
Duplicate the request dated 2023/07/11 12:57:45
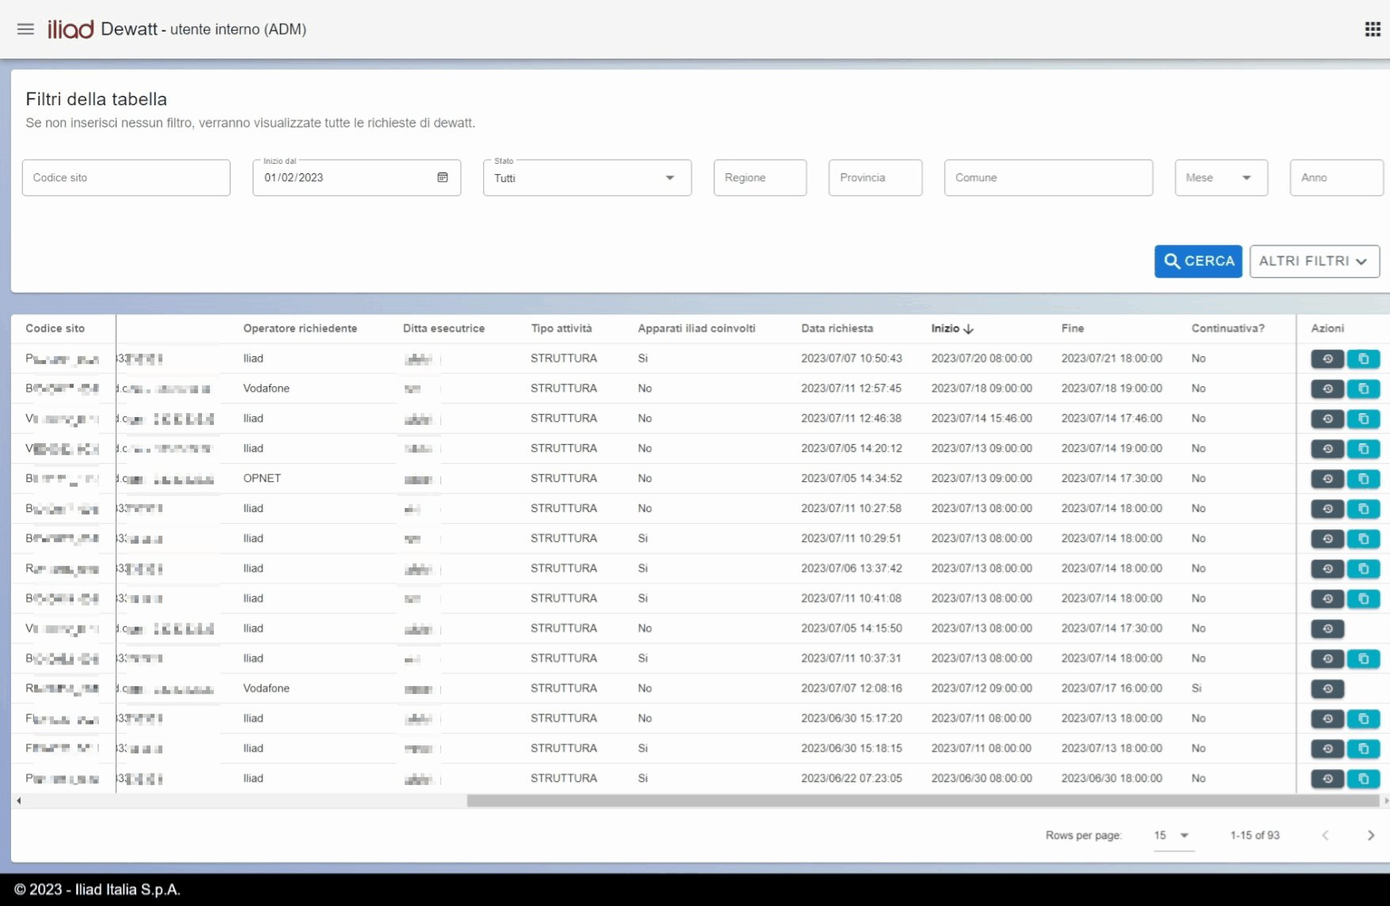pyautogui.click(x=1363, y=389)
